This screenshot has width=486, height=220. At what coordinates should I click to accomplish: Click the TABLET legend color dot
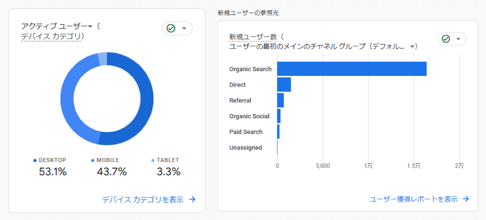(x=153, y=160)
